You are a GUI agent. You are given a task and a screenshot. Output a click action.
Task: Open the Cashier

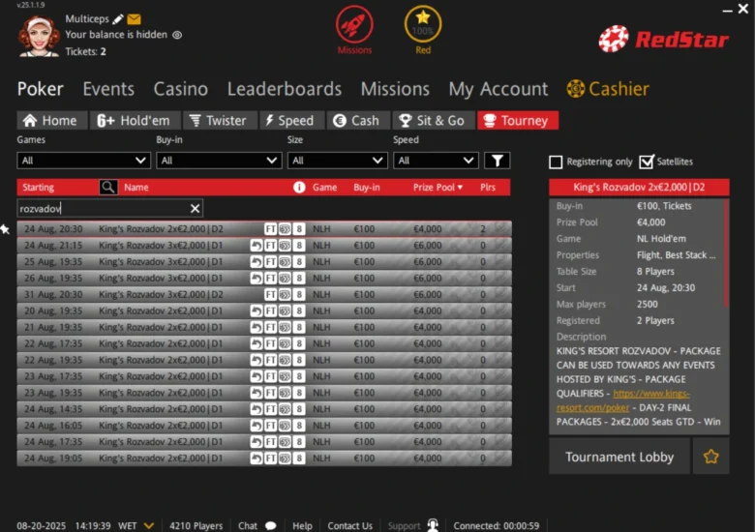(x=608, y=89)
